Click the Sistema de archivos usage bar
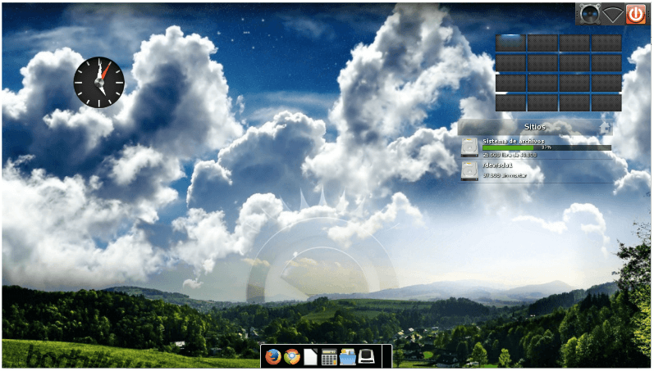The height and width of the screenshot is (371, 654). tap(547, 148)
